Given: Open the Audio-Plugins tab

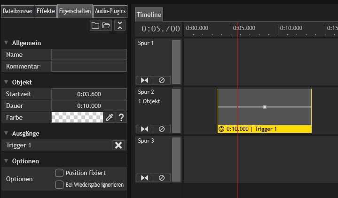Looking at the screenshot, I should click(x=110, y=11).
